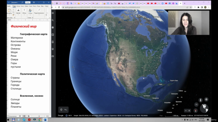This screenshot has height=122, width=218.
Task: Open Chrome from the Windows taskbar
Action: coord(40,120)
